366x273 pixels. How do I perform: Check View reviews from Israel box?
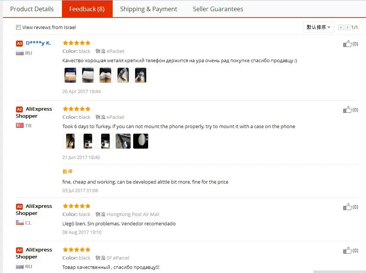click(18, 27)
